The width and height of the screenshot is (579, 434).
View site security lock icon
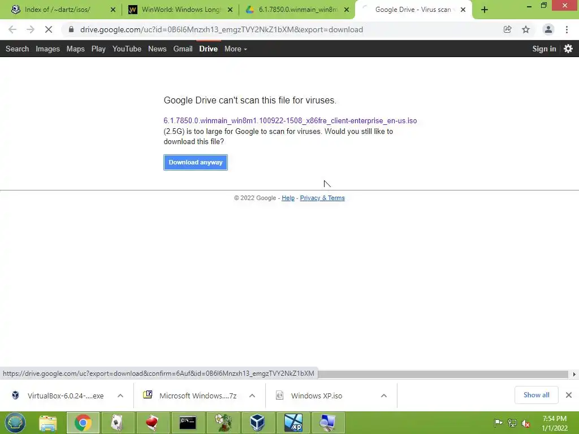click(x=71, y=29)
